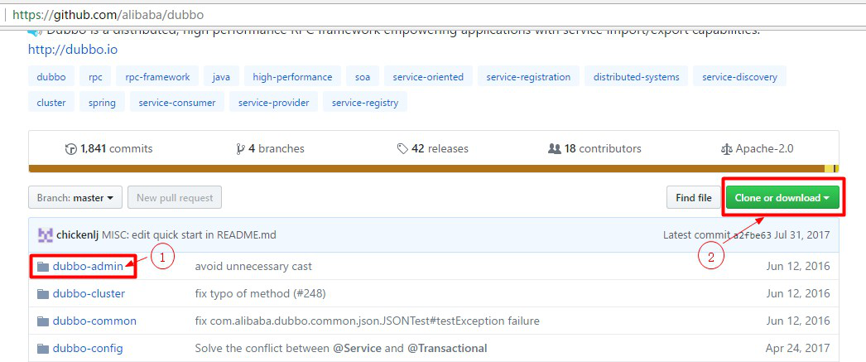The height and width of the screenshot is (362, 866).
Task: Open the 4 branches list
Action: (270, 149)
